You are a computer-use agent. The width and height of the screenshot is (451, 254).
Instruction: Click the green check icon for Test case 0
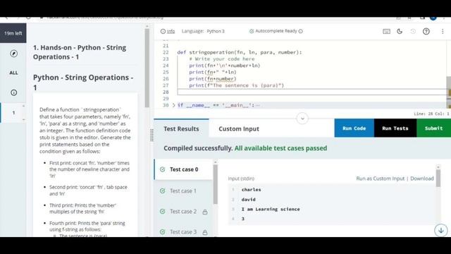pos(163,169)
